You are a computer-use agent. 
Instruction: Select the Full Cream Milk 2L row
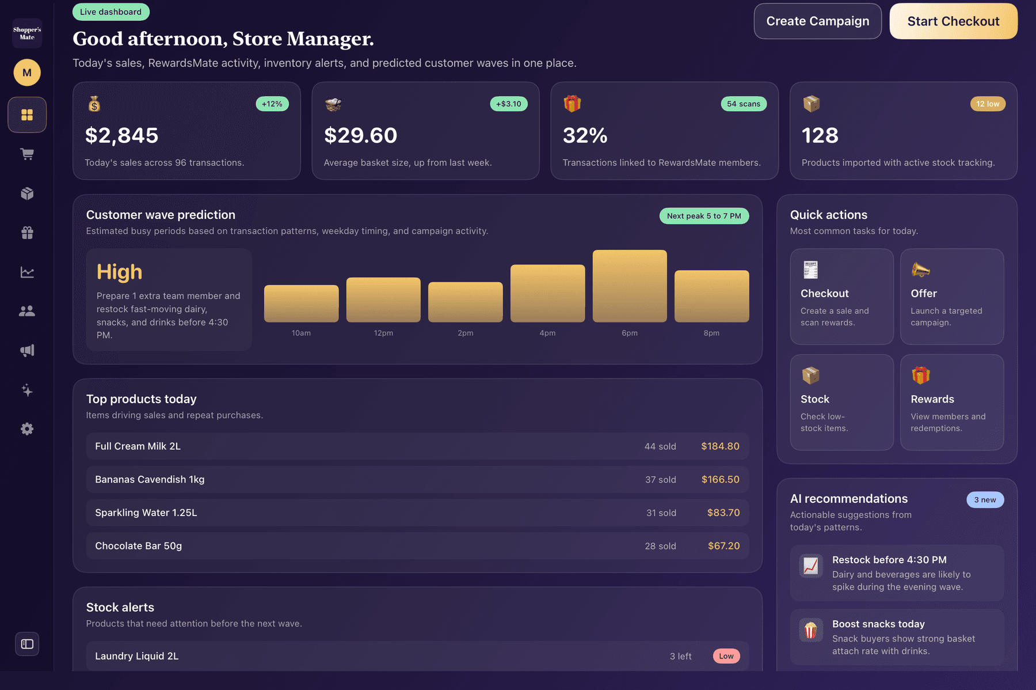417,446
